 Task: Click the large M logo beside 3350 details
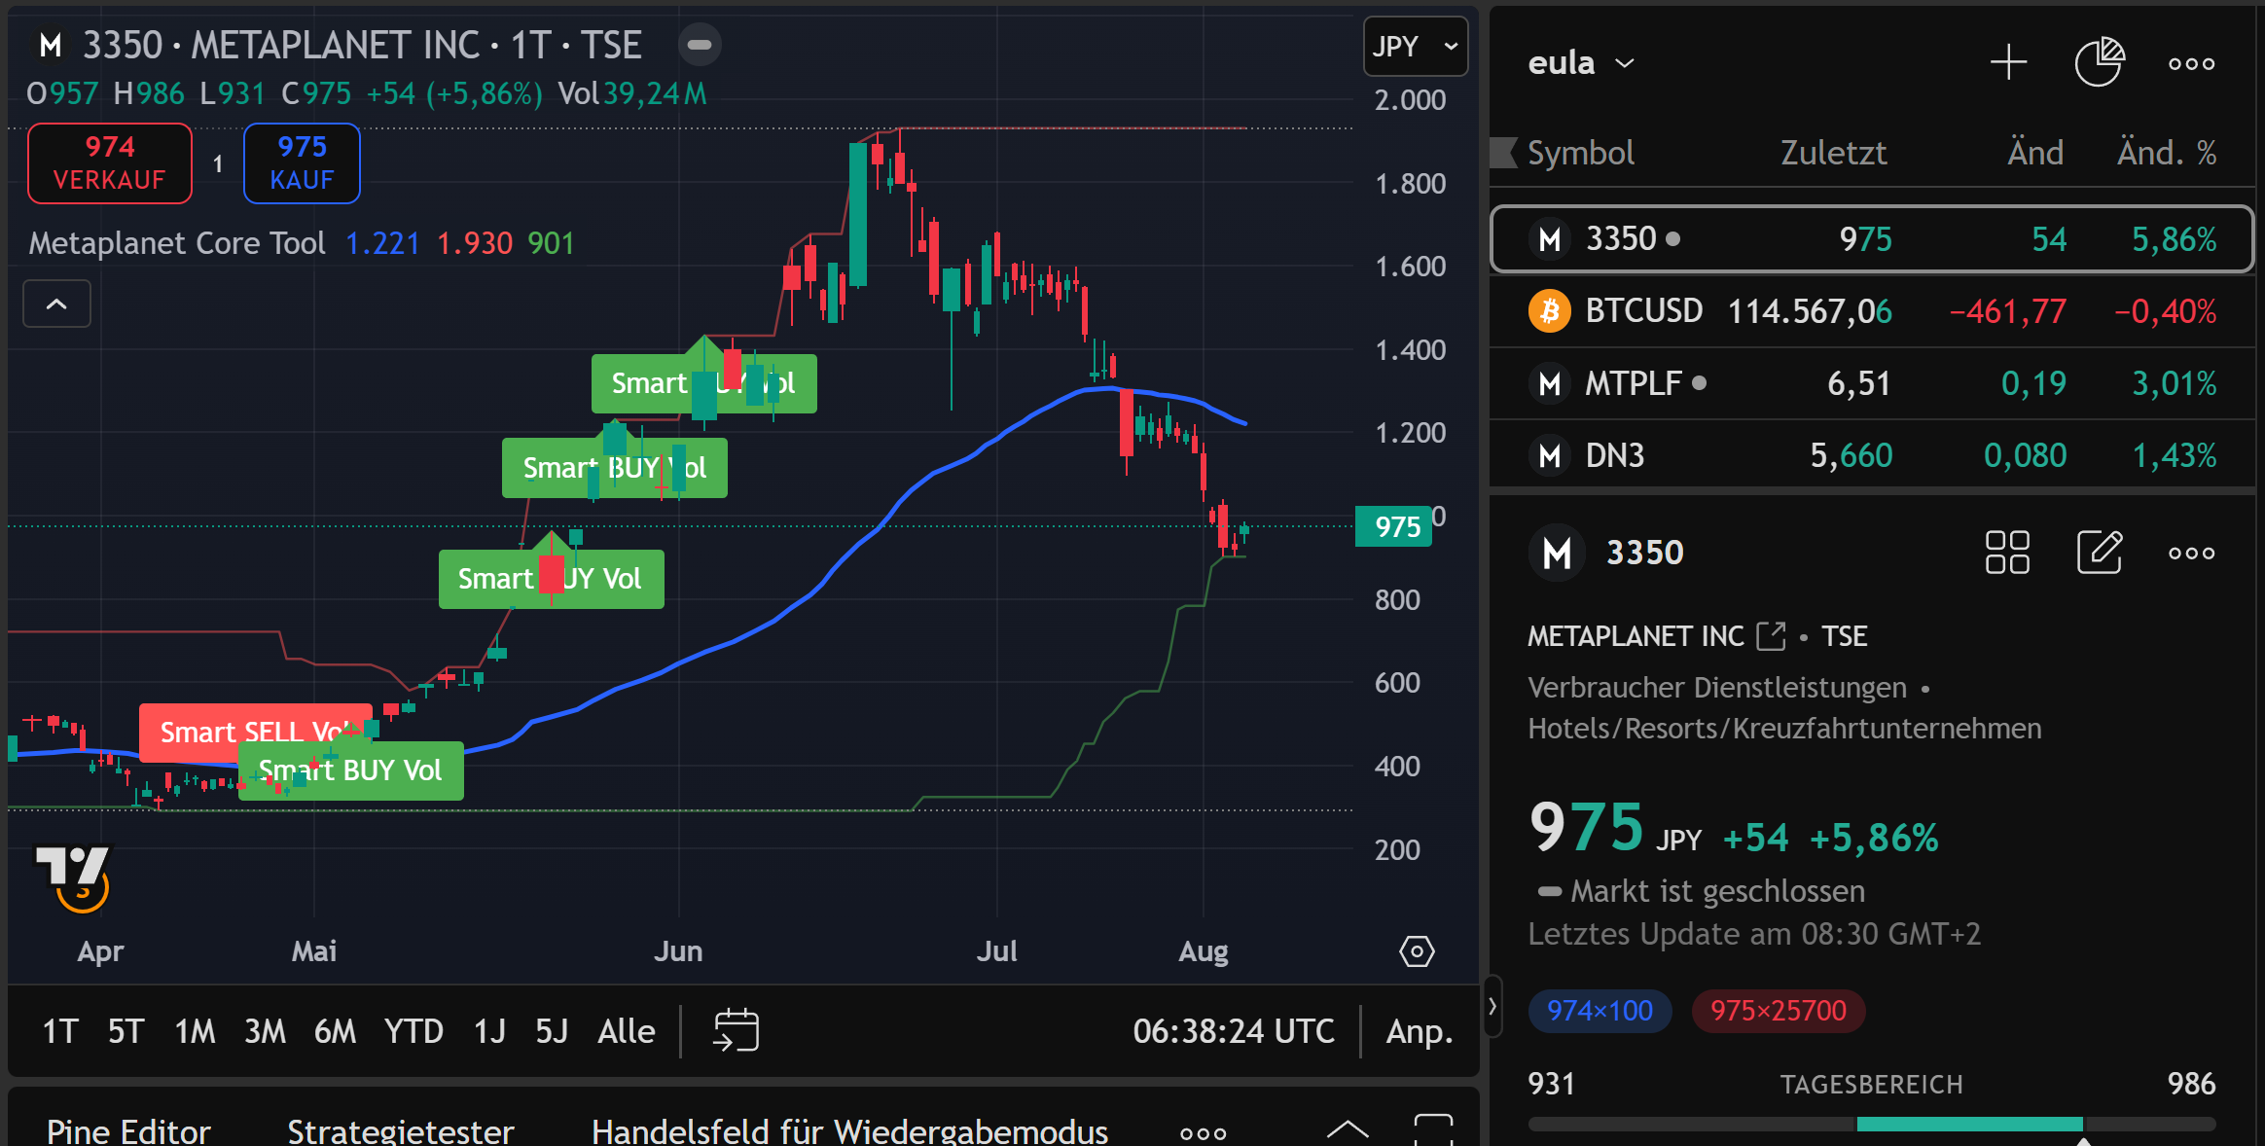tap(1558, 553)
